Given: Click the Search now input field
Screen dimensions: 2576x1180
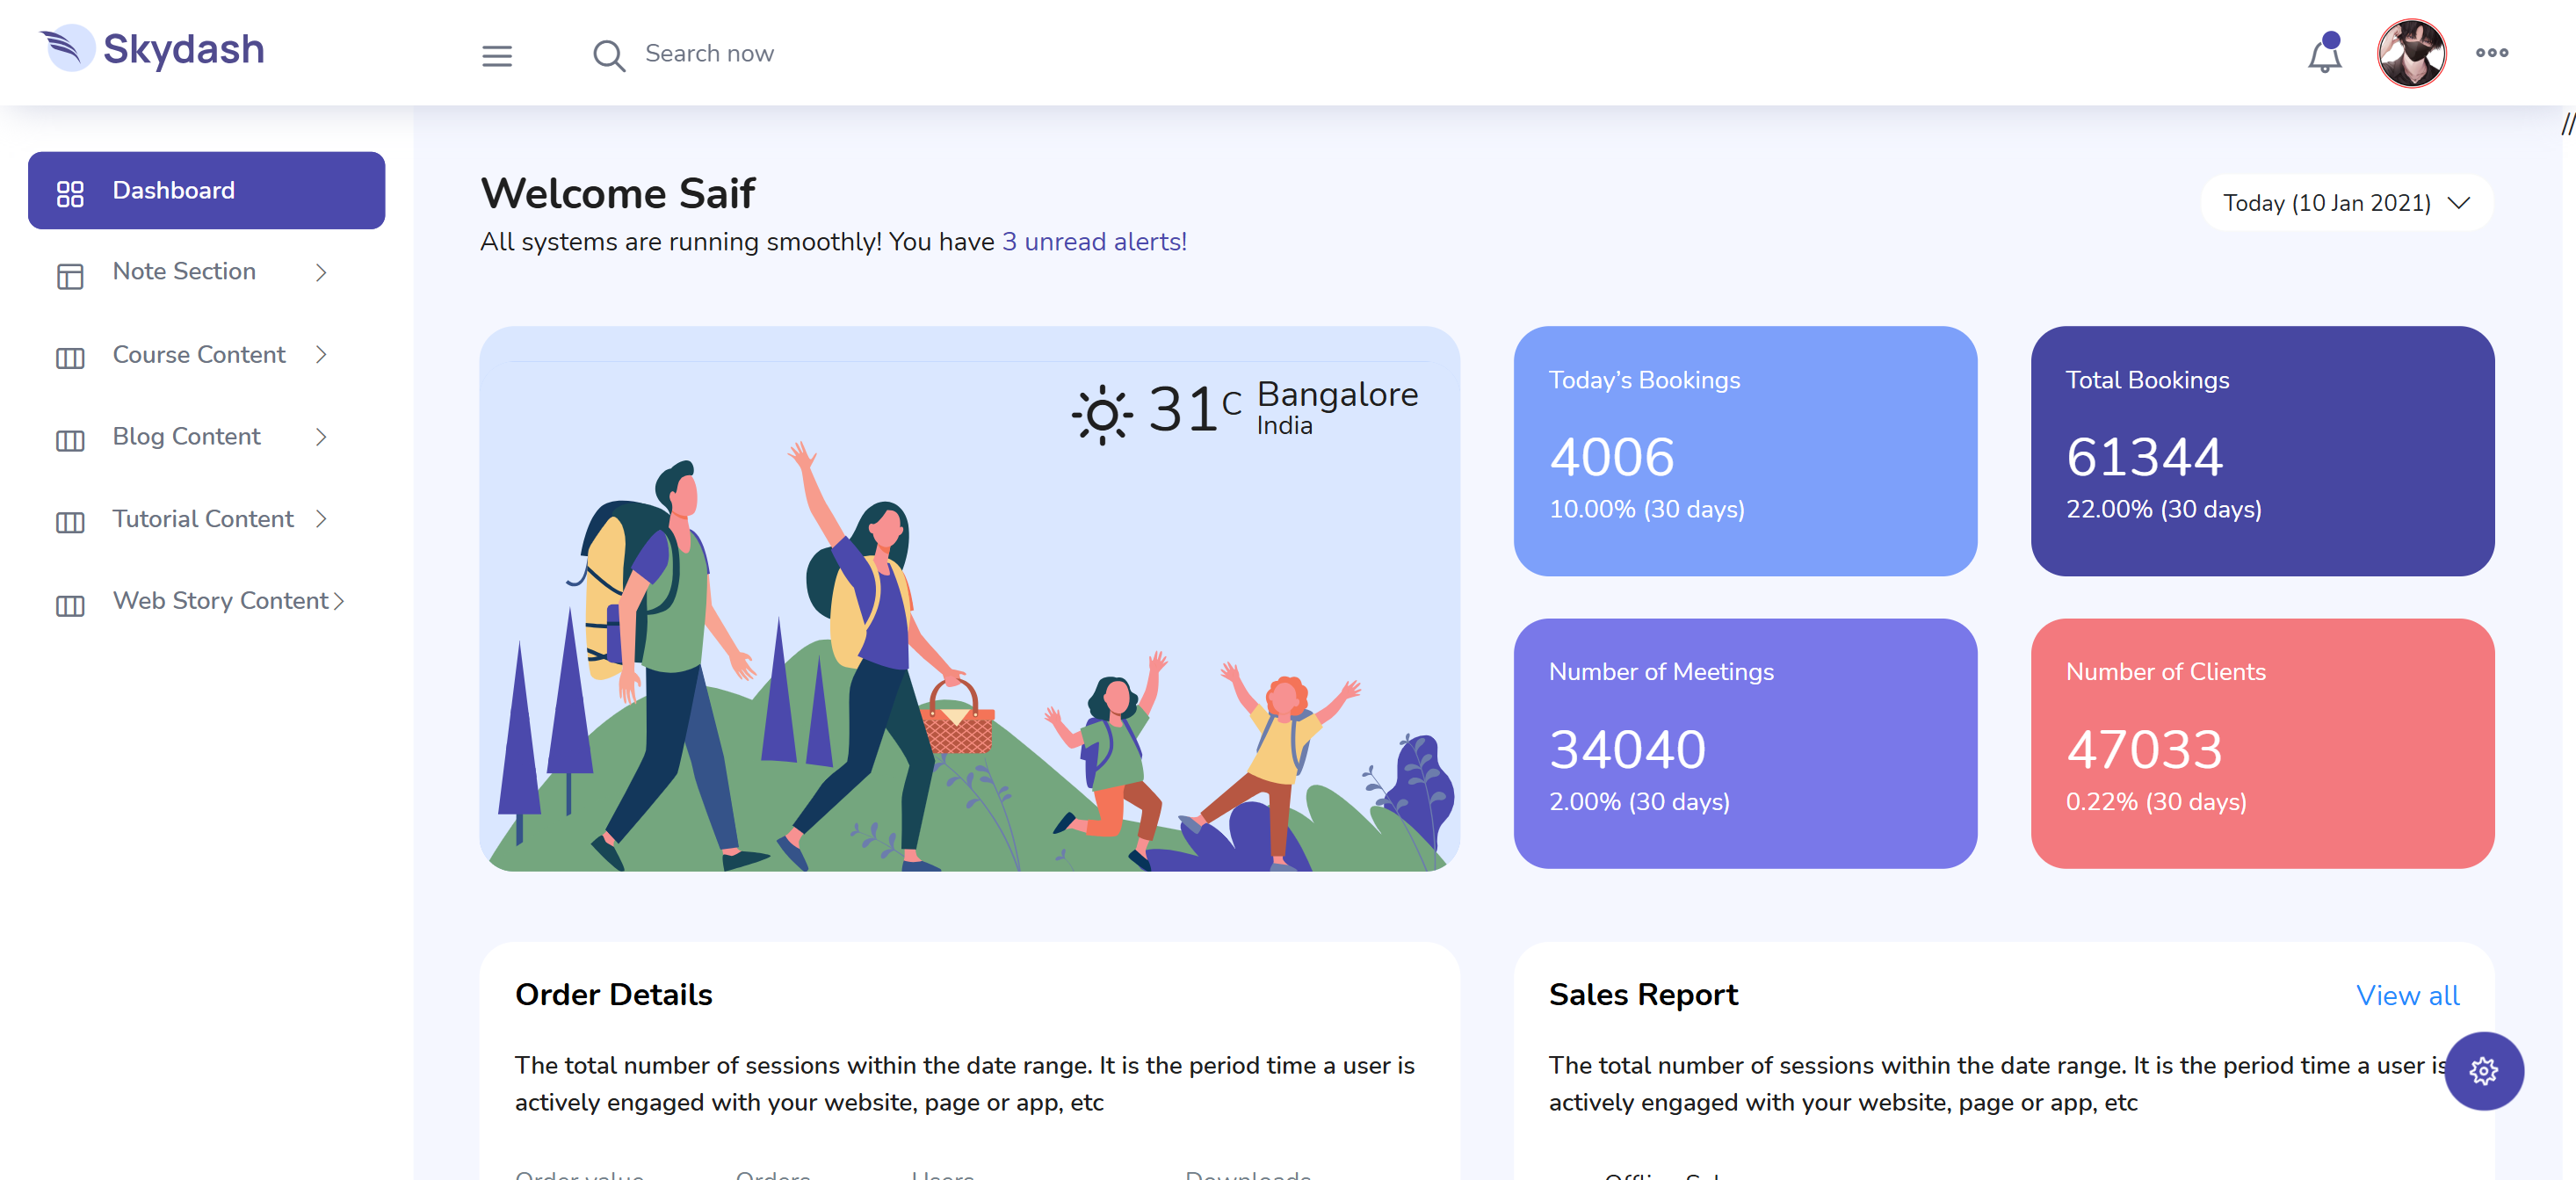Looking at the screenshot, I should (x=709, y=54).
